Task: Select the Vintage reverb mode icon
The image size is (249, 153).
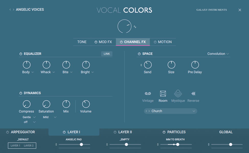Action: tap(148, 94)
